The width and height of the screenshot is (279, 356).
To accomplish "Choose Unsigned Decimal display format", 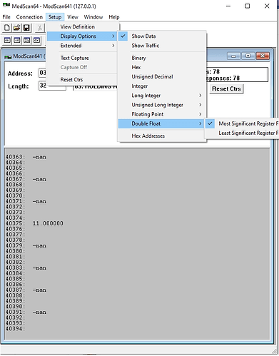I will tap(162, 76).
